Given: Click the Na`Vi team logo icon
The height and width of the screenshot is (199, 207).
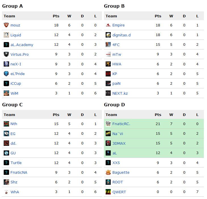Looking at the screenshot, I should (x=108, y=134).
